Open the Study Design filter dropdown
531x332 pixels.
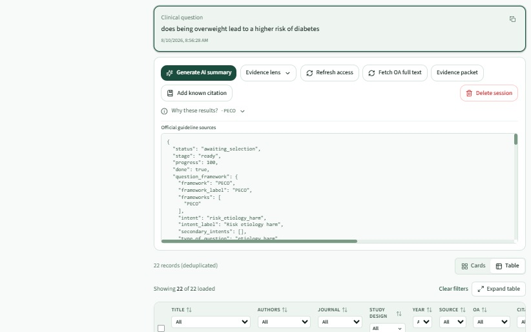[388, 328]
